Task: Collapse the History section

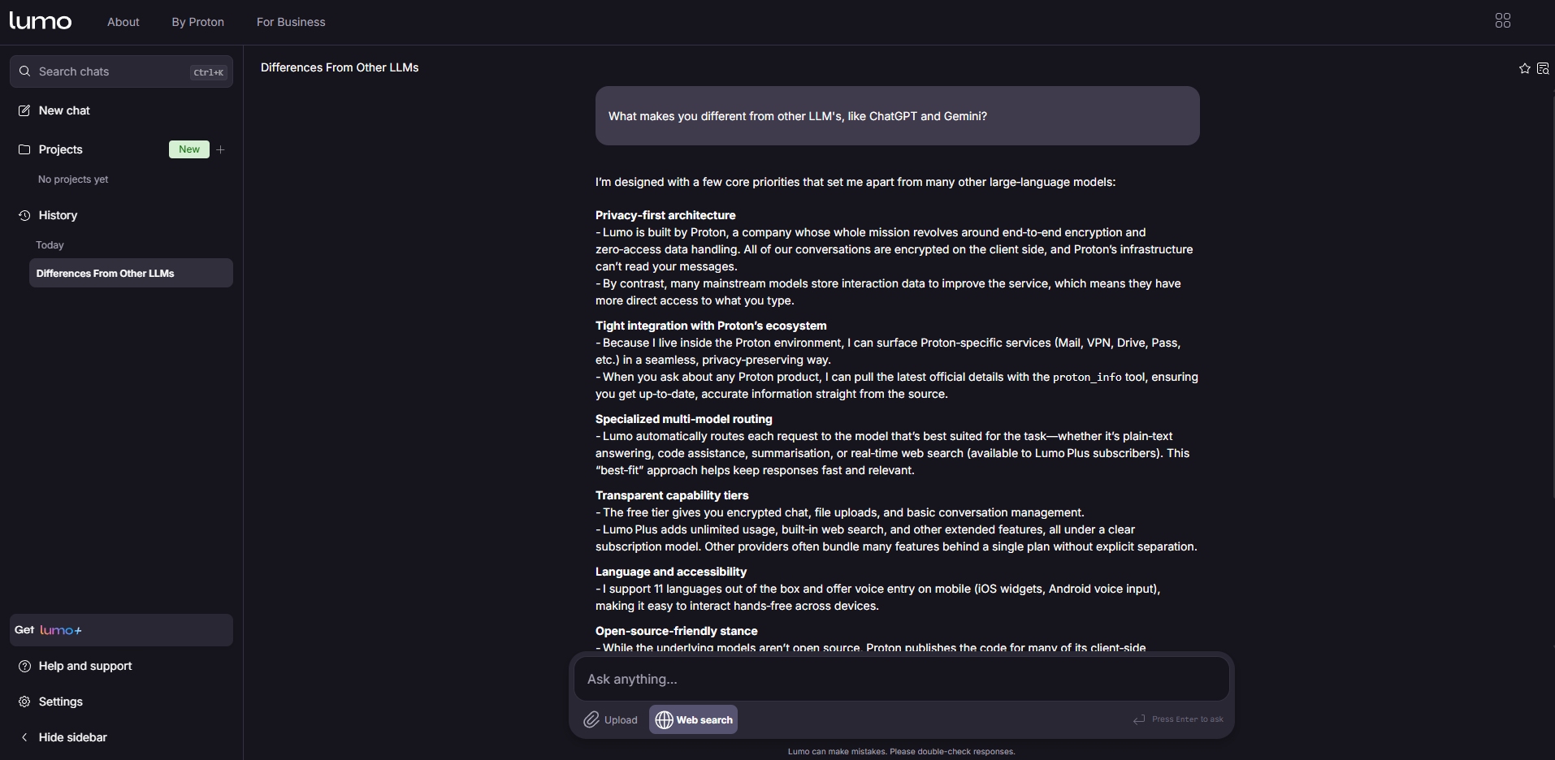Action: coord(57,215)
